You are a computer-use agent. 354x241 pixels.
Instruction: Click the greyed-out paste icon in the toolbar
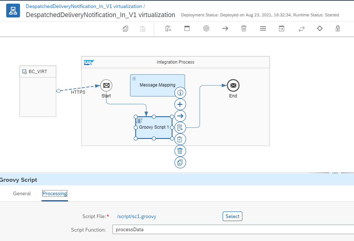[x=143, y=29]
